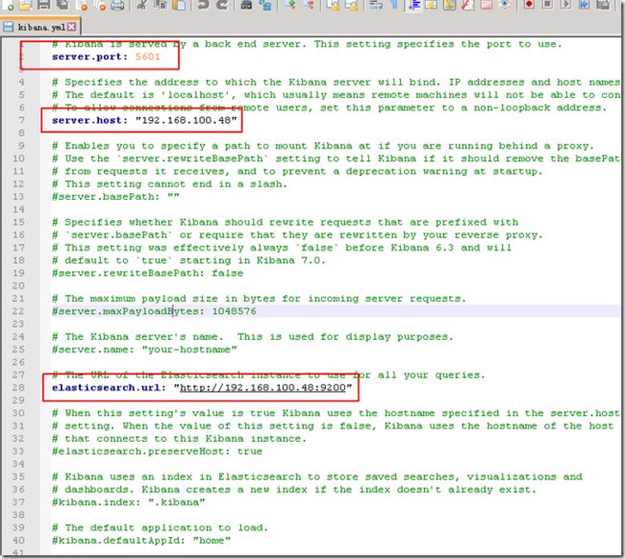
Task: Open the Replace dialog from the toolbar
Action: pyautogui.click(x=265, y=5)
